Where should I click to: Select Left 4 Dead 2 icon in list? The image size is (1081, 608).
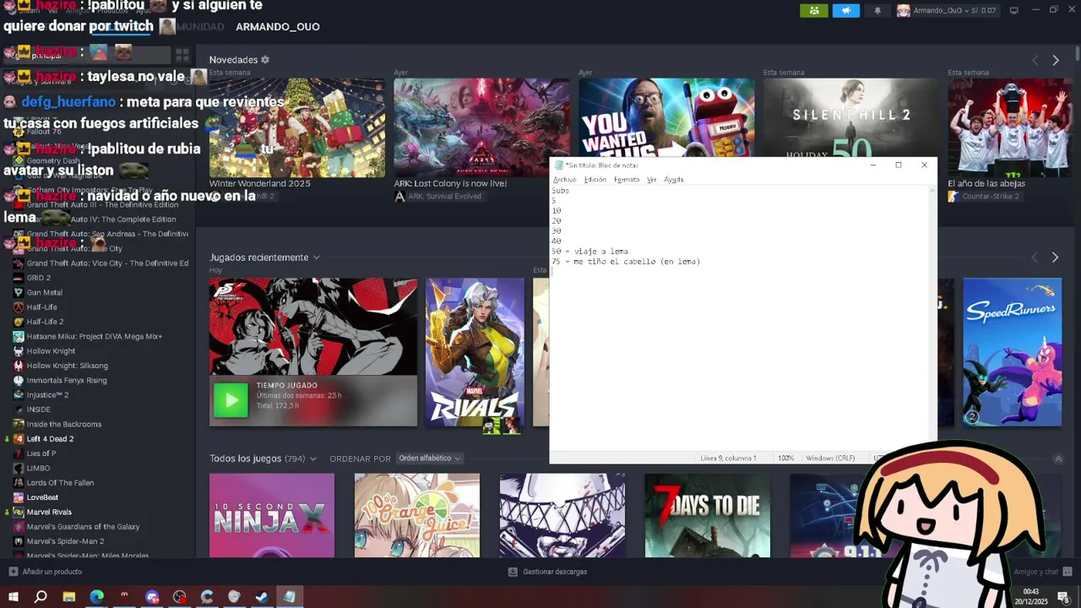(x=18, y=438)
